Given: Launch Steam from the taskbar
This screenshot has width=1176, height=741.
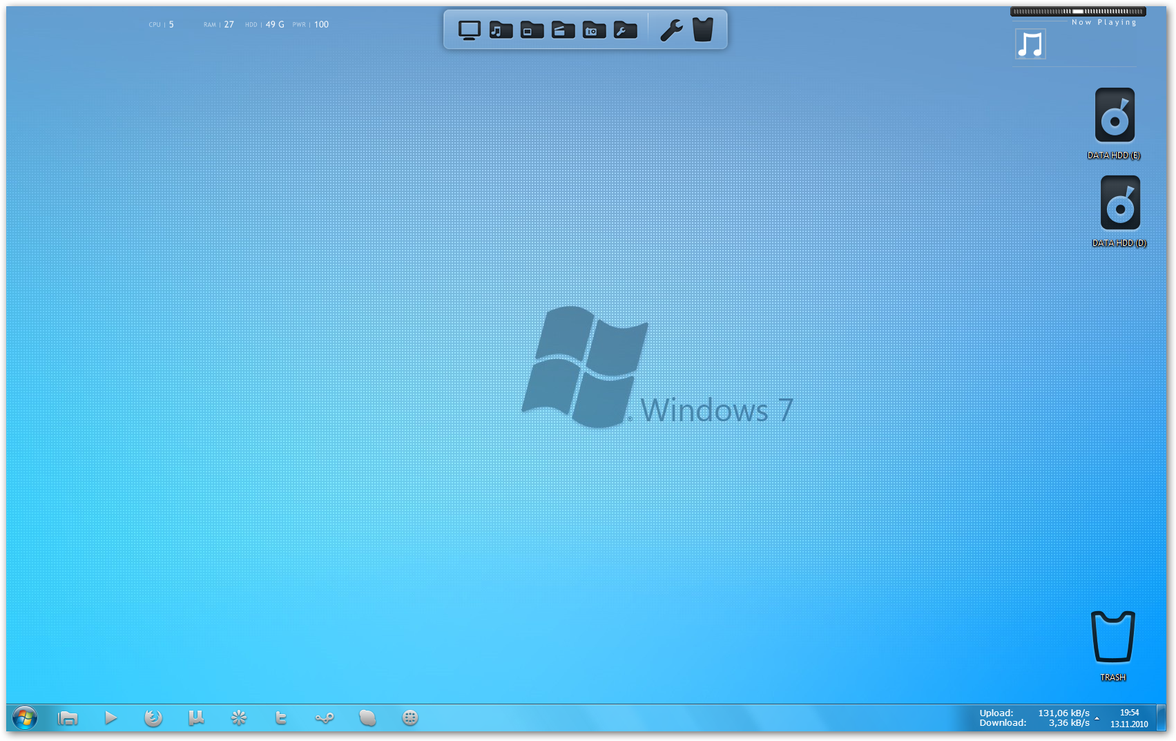Looking at the screenshot, I should (x=325, y=718).
